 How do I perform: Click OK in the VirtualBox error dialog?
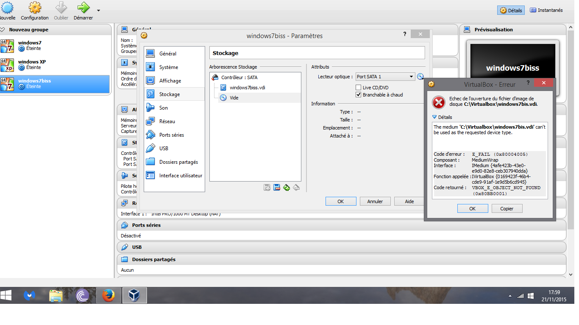tap(473, 209)
